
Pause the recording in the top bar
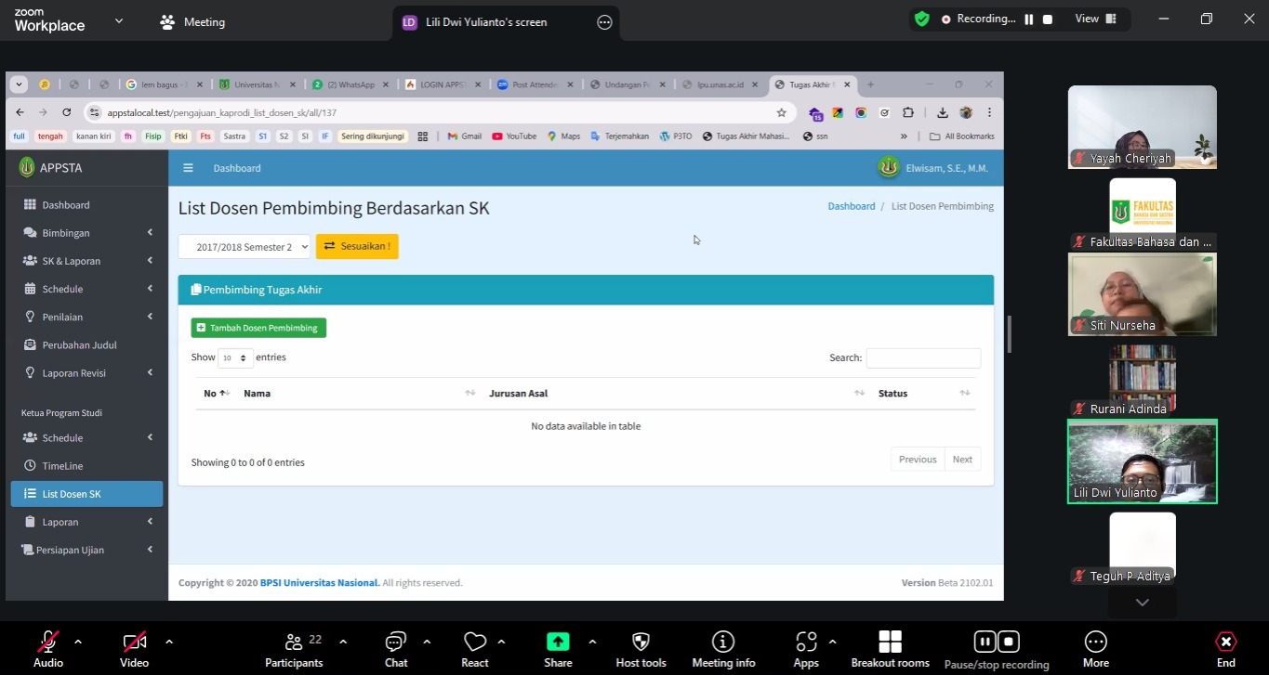coord(1029,19)
